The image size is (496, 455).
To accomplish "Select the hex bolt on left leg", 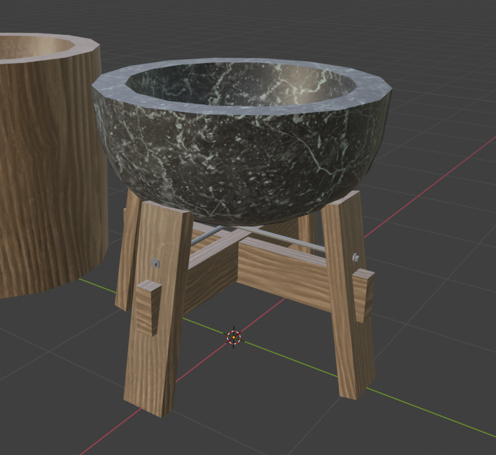I will click(x=155, y=263).
